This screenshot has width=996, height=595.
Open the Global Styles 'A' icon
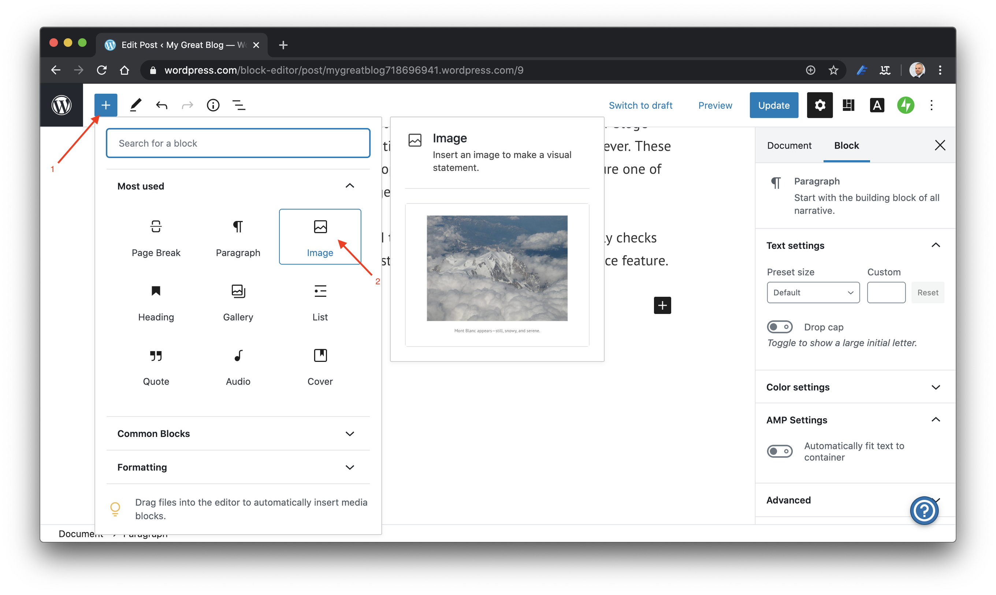877,105
